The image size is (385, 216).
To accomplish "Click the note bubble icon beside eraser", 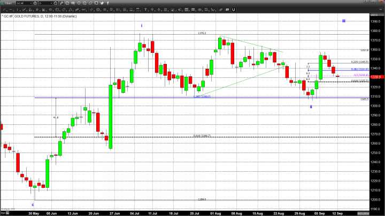I will click(x=227, y=10).
